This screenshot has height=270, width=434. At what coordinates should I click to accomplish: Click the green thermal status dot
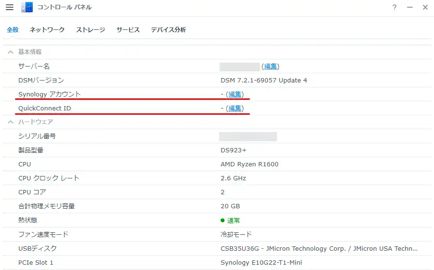tap(223, 220)
